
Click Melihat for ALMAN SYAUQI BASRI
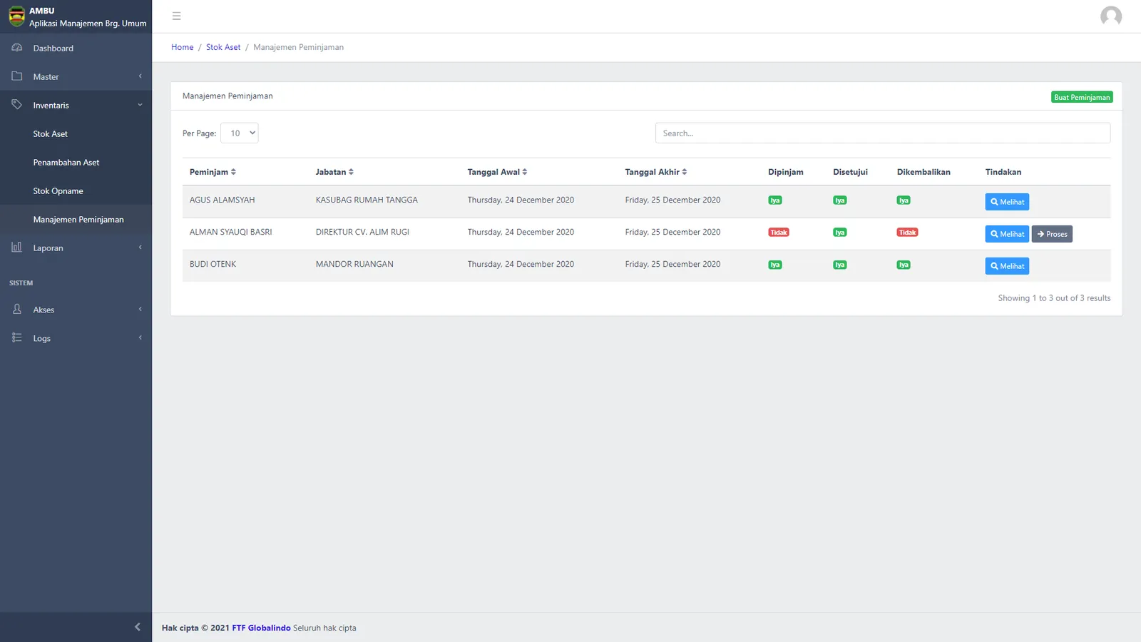coord(1007,234)
